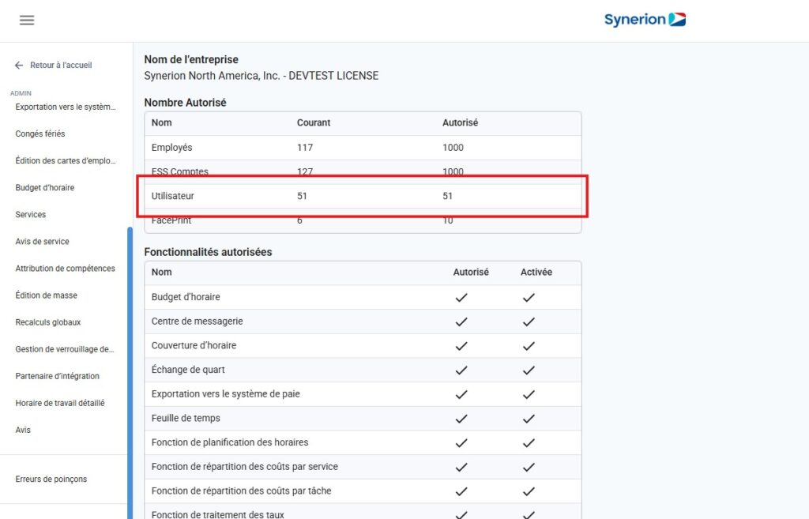Viewport: 809px width, 519px height.
Task: Click the blue sidebar scrollbar
Action: [x=130, y=355]
